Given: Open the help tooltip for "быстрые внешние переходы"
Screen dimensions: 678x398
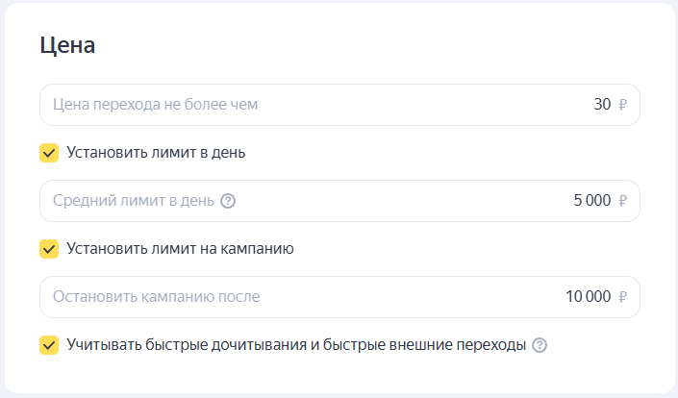Looking at the screenshot, I should [540, 345].
